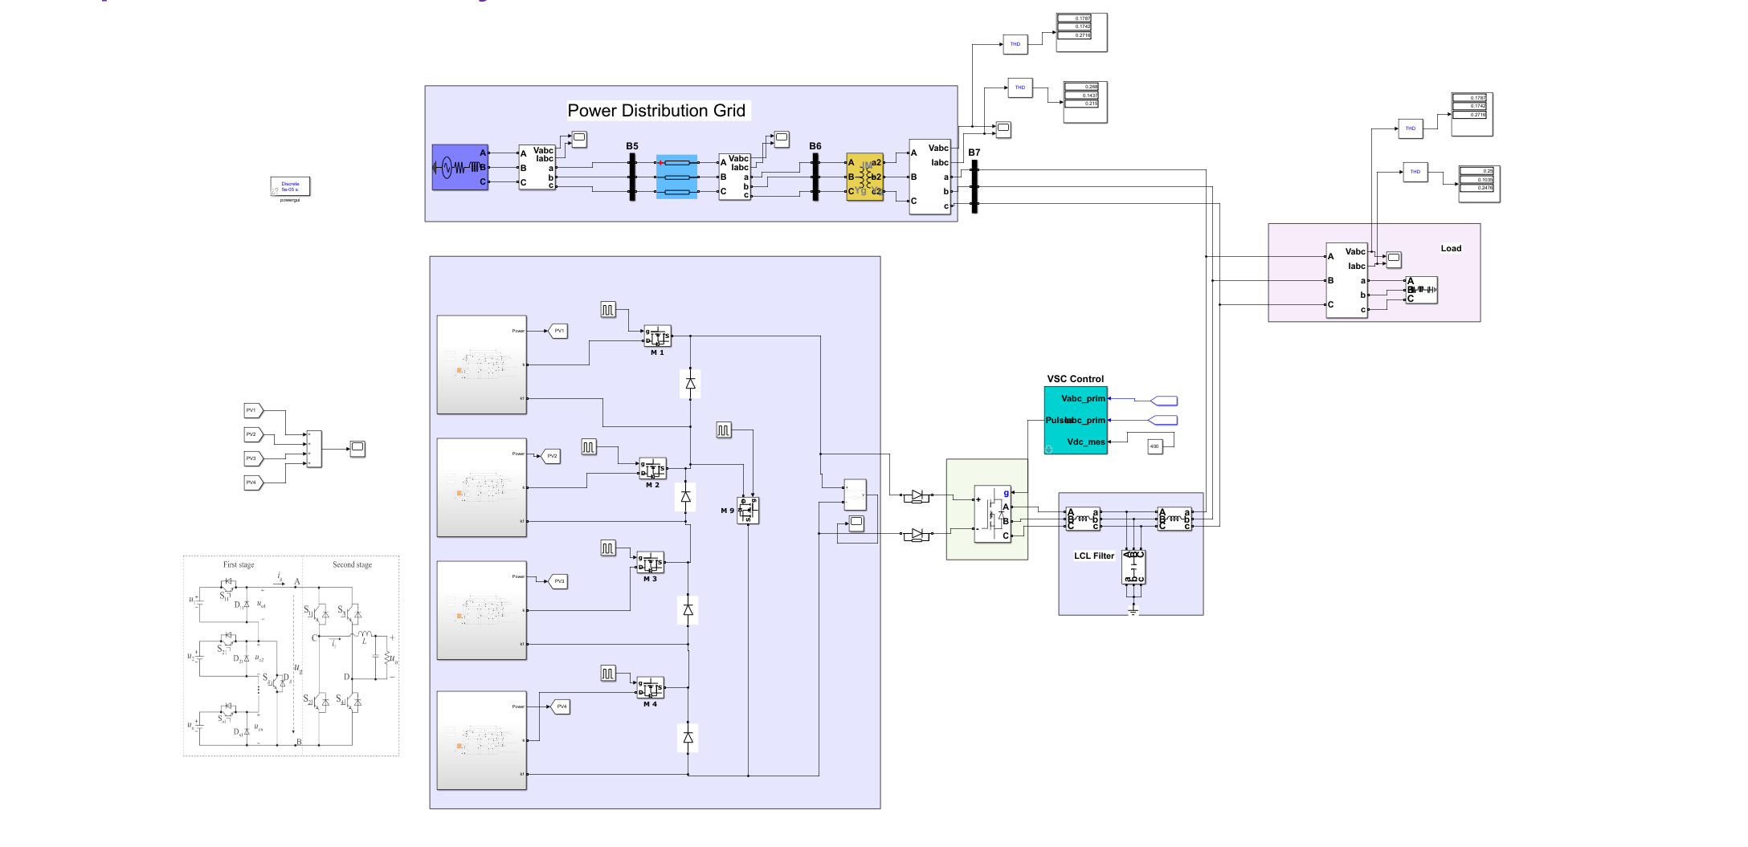Click the pulse generator feeding M 1
The width and height of the screenshot is (1748, 847).
tap(608, 309)
